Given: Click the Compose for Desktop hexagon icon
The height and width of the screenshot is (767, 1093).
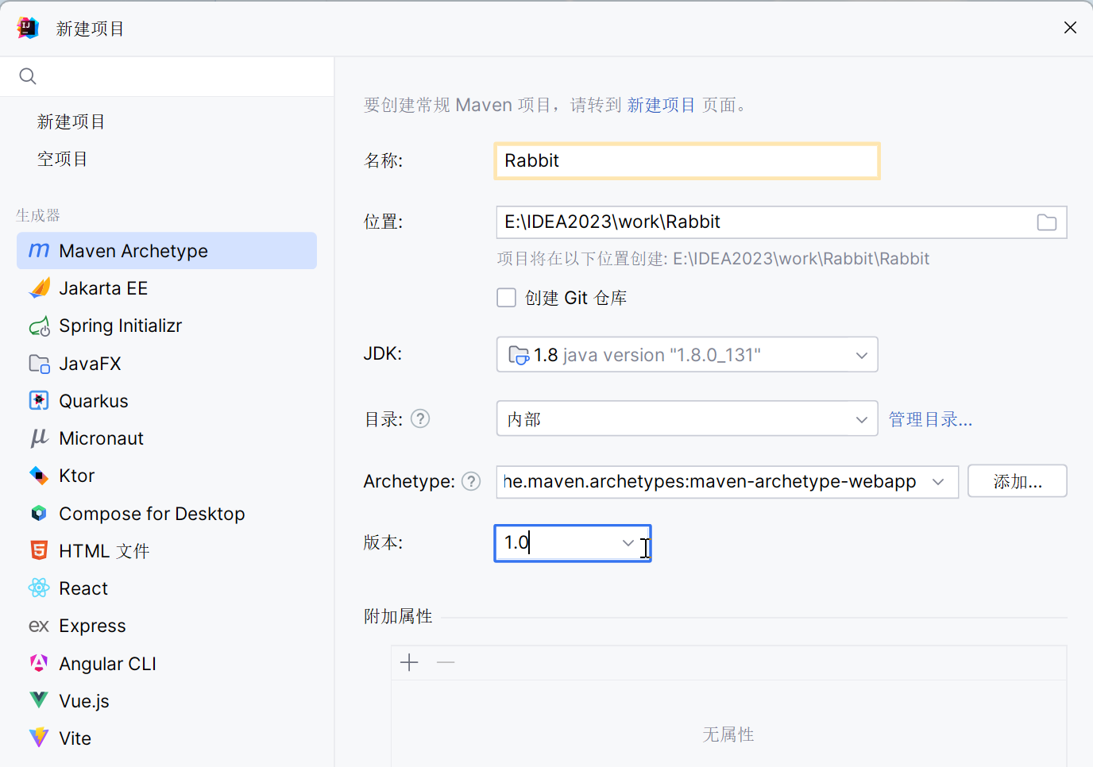Looking at the screenshot, I should click(x=39, y=514).
